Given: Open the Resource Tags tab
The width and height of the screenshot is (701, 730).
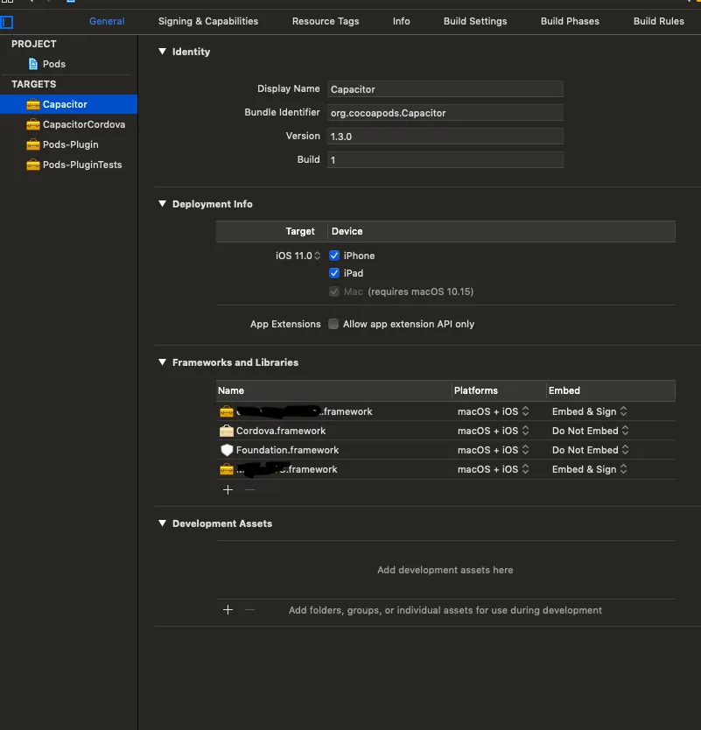Looking at the screenshot, I should click(326, 21).
